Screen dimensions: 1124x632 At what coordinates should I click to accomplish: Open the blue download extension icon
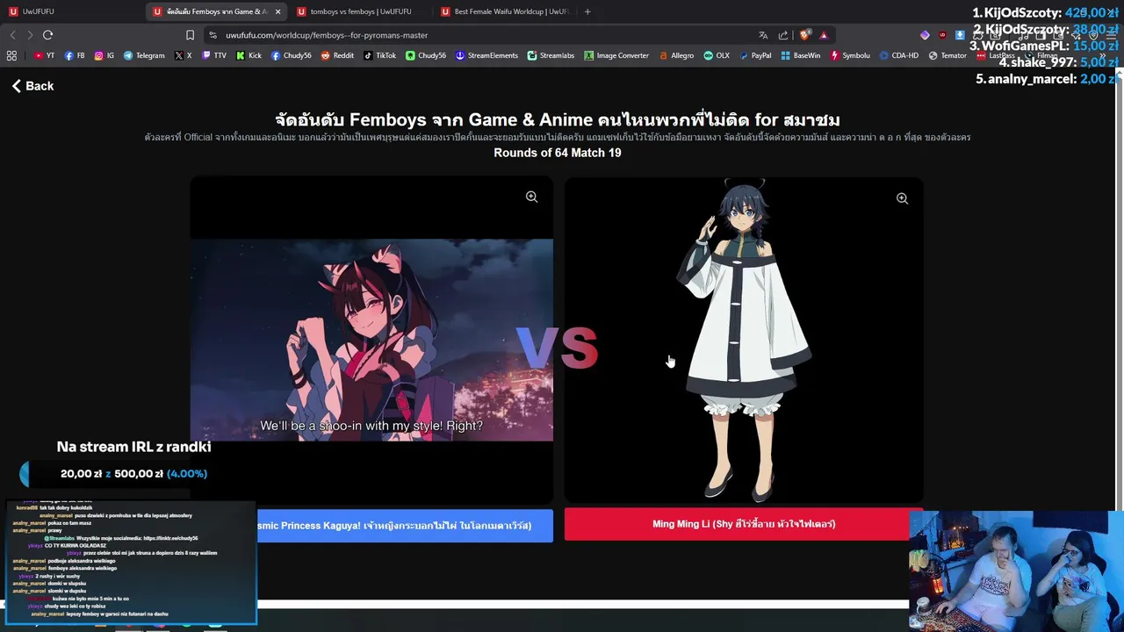click(960, 35)
